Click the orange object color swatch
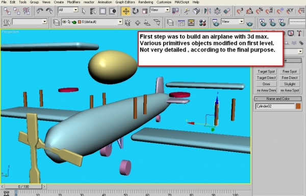 [x=298, y=106]
